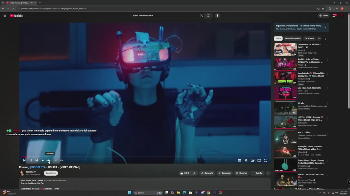The image size is (350, 196).
Task: Open Chrome extensions puzzle icon
Action: coord(330,8)
